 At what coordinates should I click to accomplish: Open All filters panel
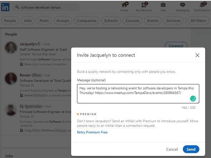(x=198, y=21)
